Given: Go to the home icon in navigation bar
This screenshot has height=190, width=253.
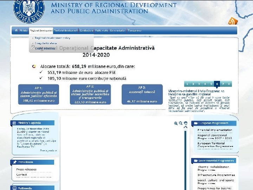Looking at the screenshot, I should point(16,30).
